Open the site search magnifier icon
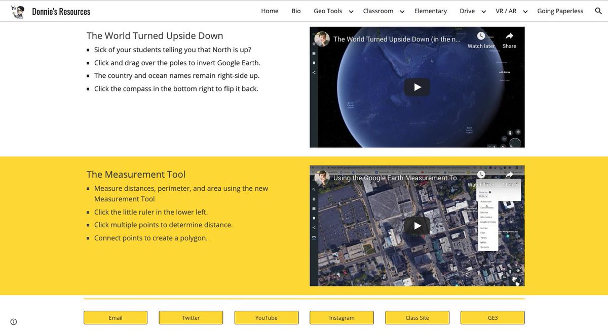The width and height of the screenshot is (608, 335). (x=598, y=11)
